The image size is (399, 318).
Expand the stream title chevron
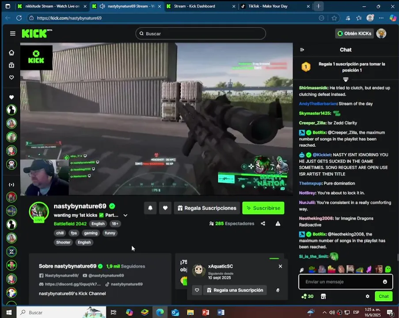point(125,215)
